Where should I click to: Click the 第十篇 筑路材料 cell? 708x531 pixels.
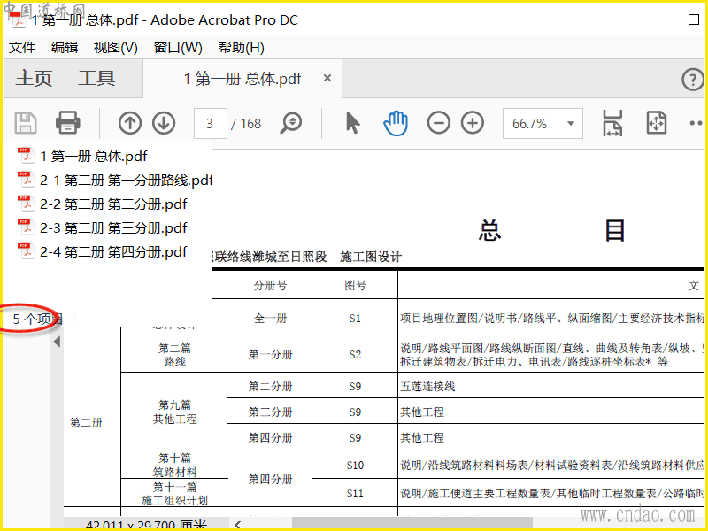[174, 466]
